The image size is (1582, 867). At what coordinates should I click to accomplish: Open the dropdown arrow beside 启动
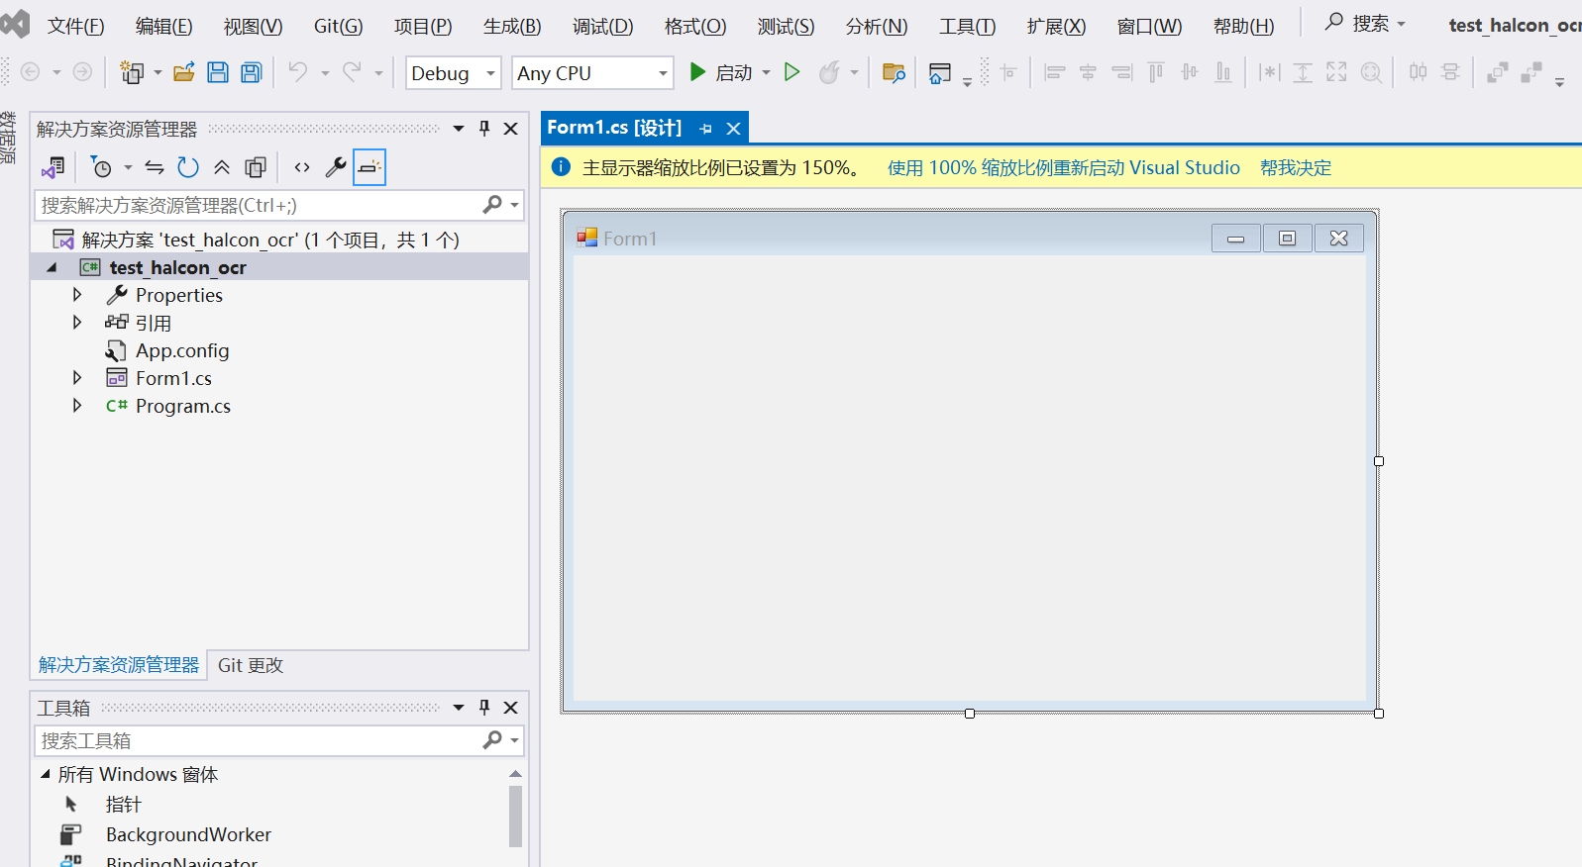pyautogui.click(x=766, y=72)
